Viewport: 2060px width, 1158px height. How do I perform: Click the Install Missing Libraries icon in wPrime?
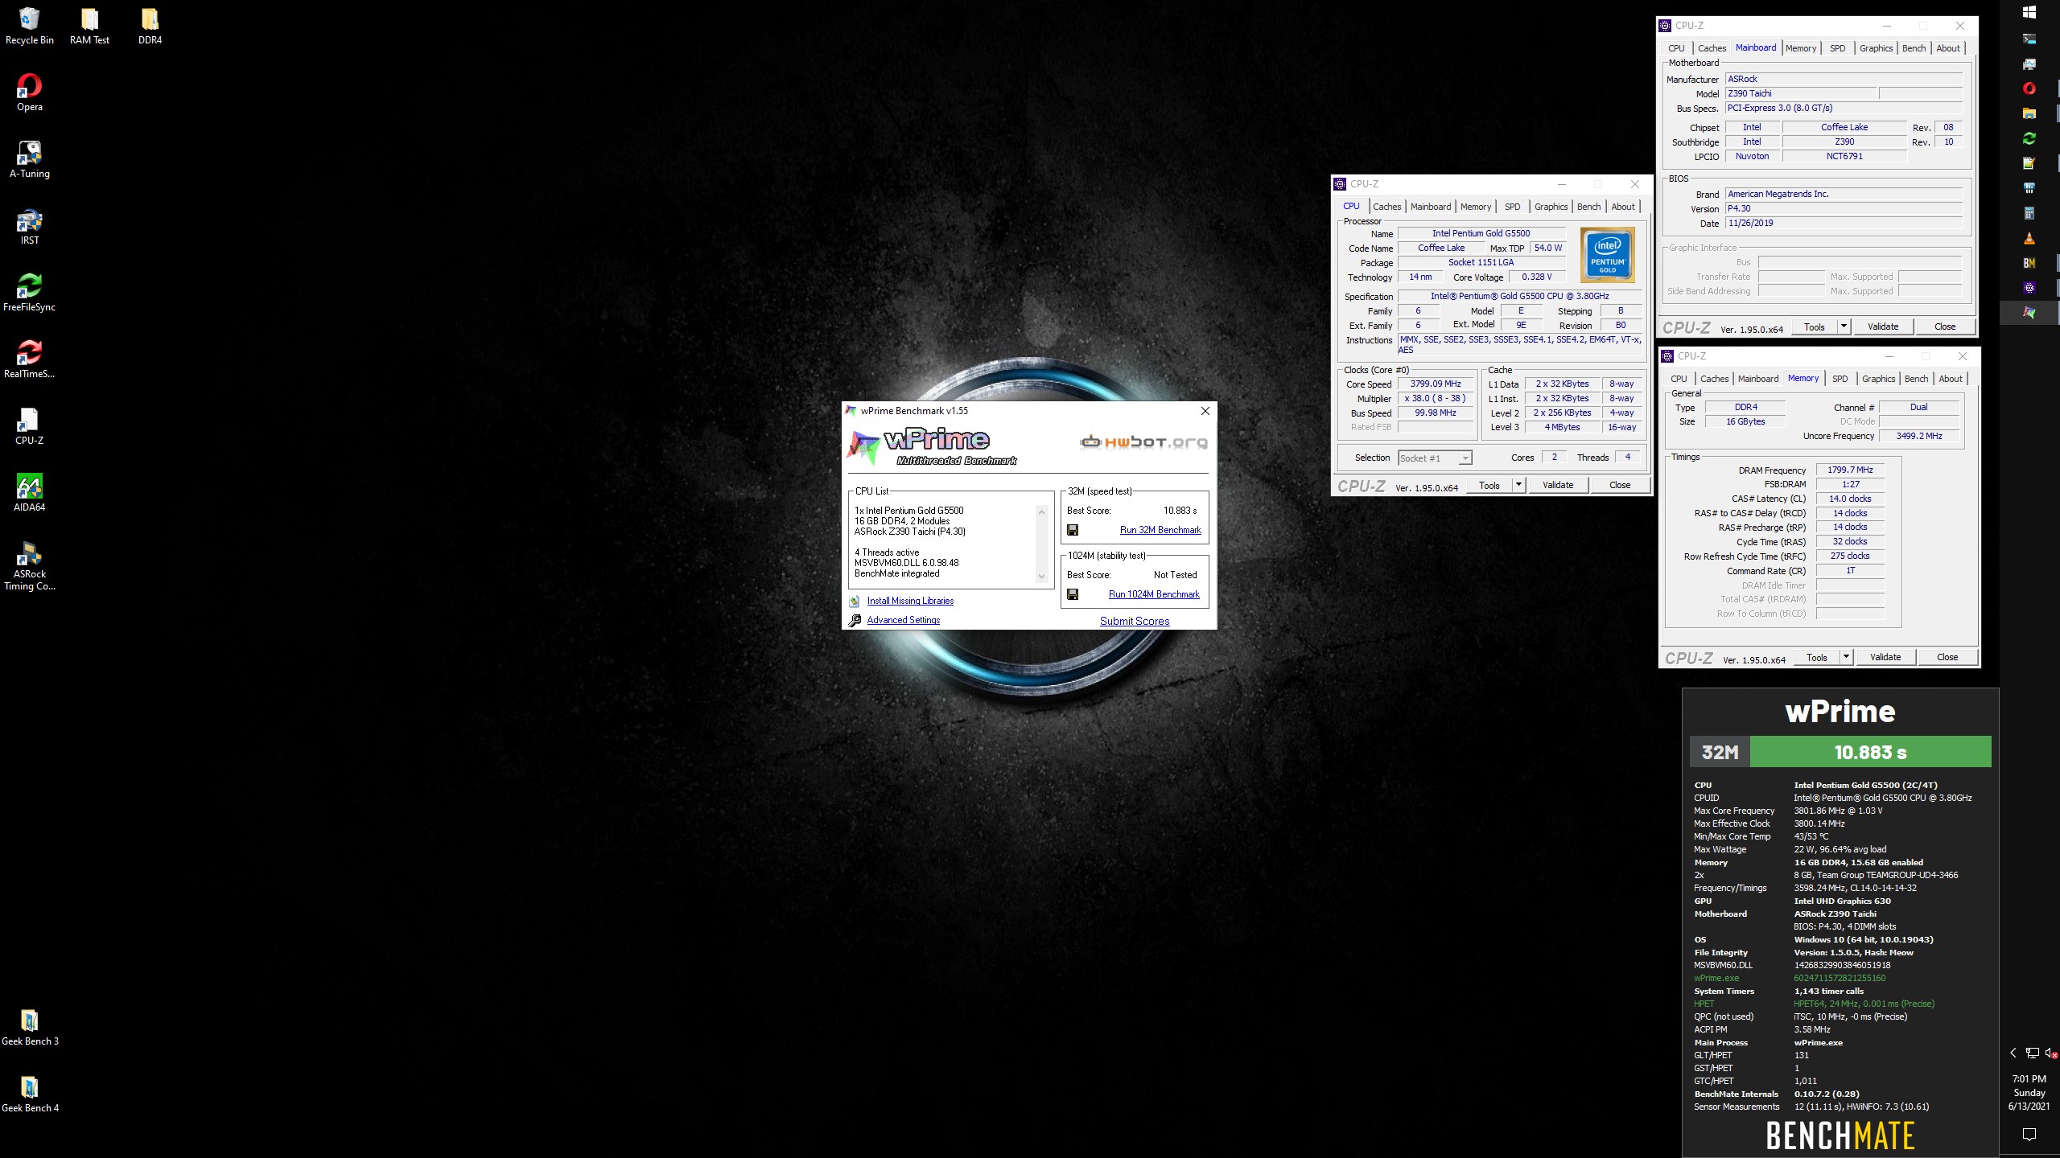[x=855, y=601]
